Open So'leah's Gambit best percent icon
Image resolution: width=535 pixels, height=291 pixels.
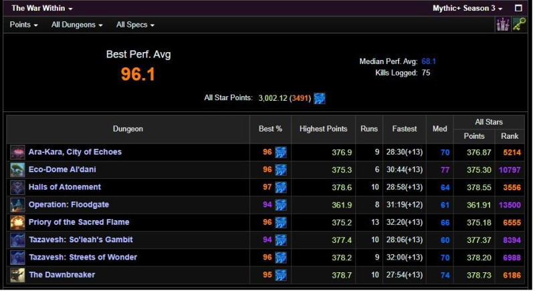coord(281,240)
